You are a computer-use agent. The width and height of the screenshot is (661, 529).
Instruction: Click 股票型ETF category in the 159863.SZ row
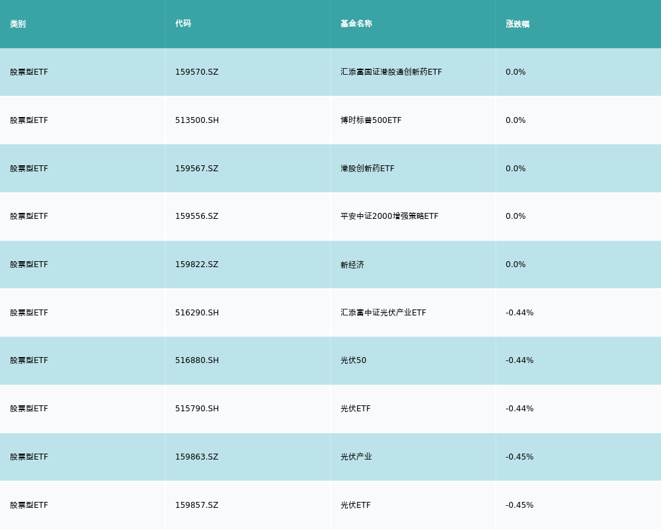coord(29,458)
